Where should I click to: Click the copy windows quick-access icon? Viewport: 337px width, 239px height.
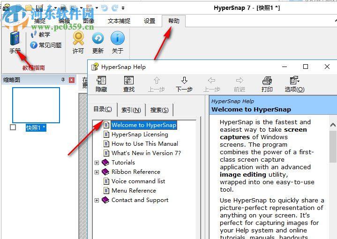click(x=74, y=8)
